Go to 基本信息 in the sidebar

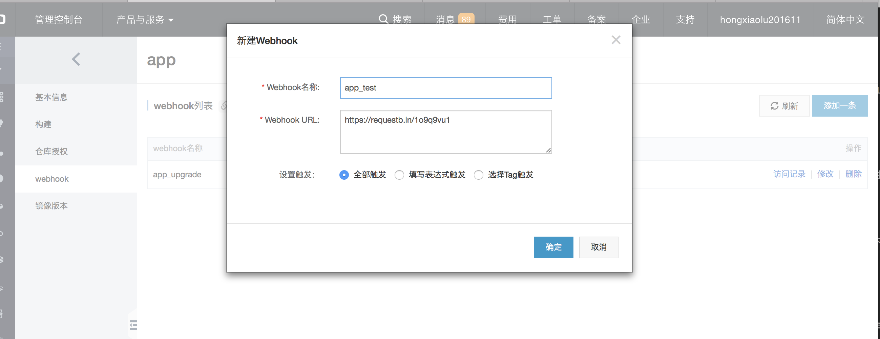click(51, 97)
